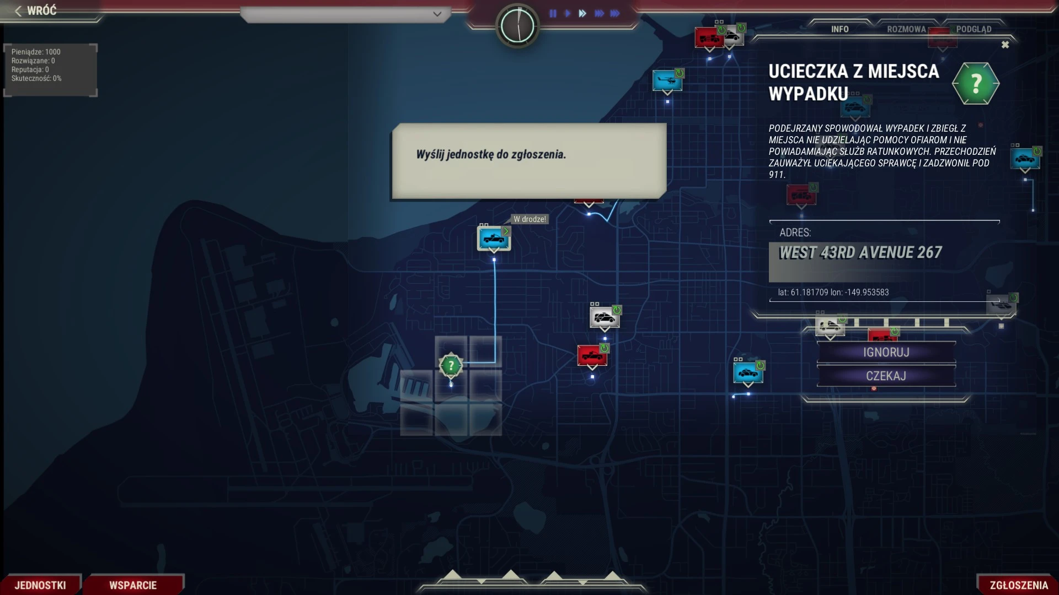Screen dimensions: 1059x595
Task: Open the ZGŁOSZENIA list
Action: 1018,585
